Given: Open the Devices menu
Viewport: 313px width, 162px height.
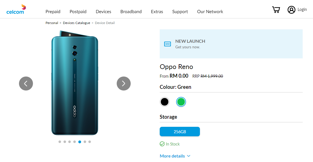Looking at the screenshot, I should [x=103, y=12].
